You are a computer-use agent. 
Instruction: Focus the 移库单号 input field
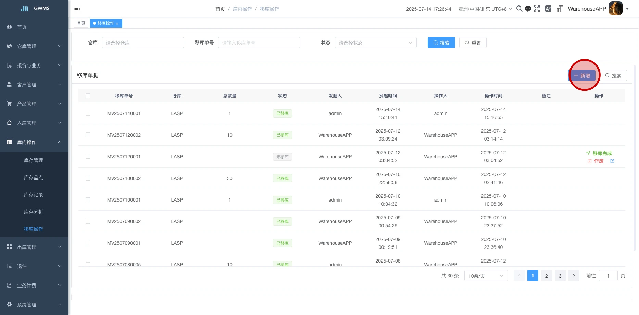(259, 43)
